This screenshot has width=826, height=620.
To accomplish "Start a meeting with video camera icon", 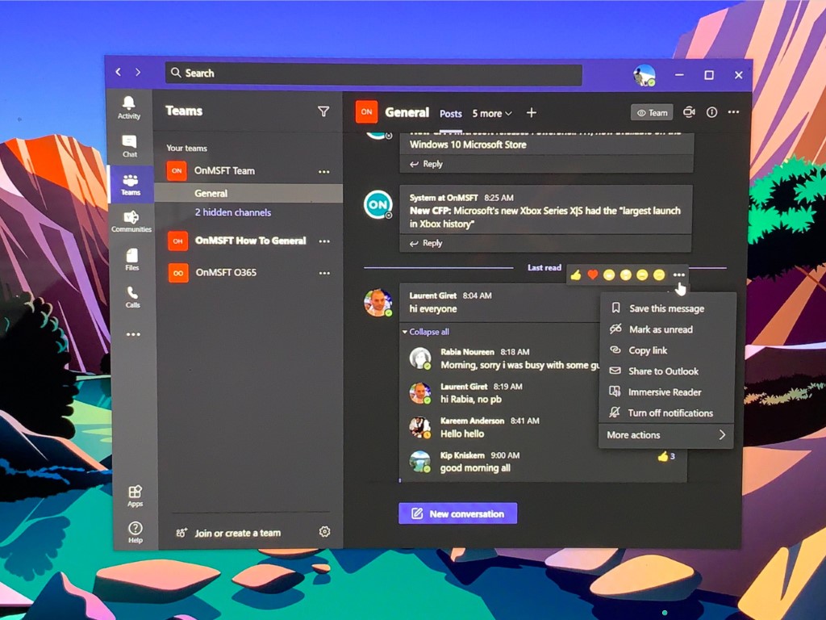I will coord(689,112).
